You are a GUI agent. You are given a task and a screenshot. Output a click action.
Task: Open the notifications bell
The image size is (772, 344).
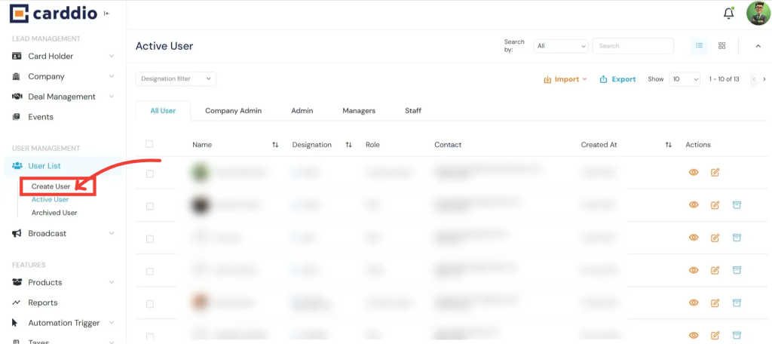pyautogui.click(x=729, y=14)
